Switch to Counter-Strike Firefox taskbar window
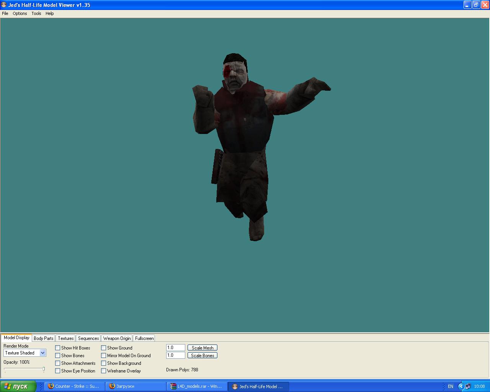490x392 pixels. coord(75,386)
